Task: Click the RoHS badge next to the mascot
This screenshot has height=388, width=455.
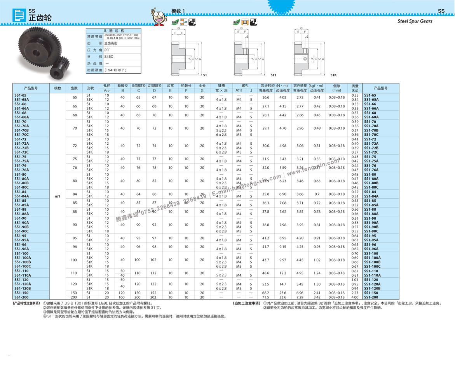Action: pyautogui.click(x=175, y=22)
